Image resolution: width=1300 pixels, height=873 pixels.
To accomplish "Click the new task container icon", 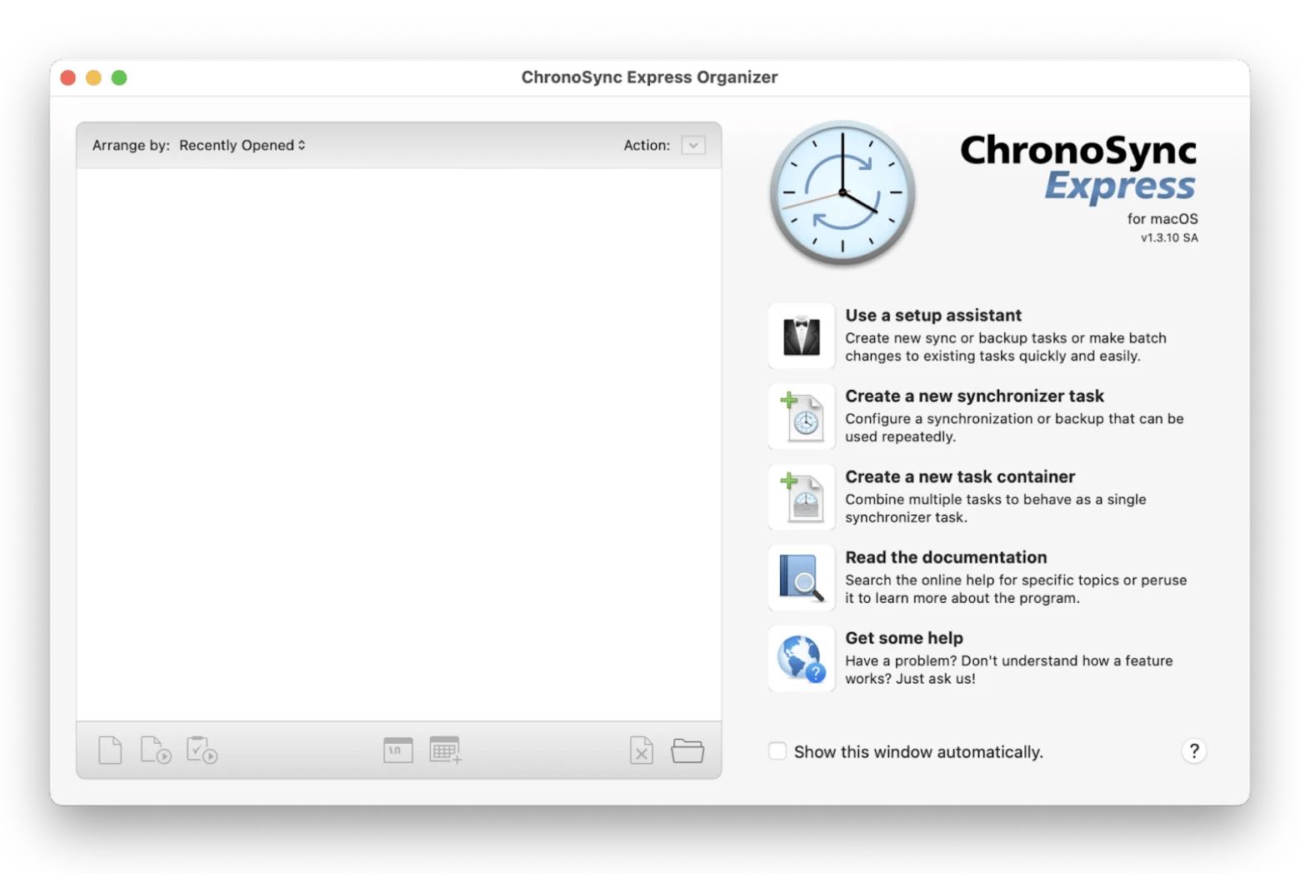I will [802, 497].
